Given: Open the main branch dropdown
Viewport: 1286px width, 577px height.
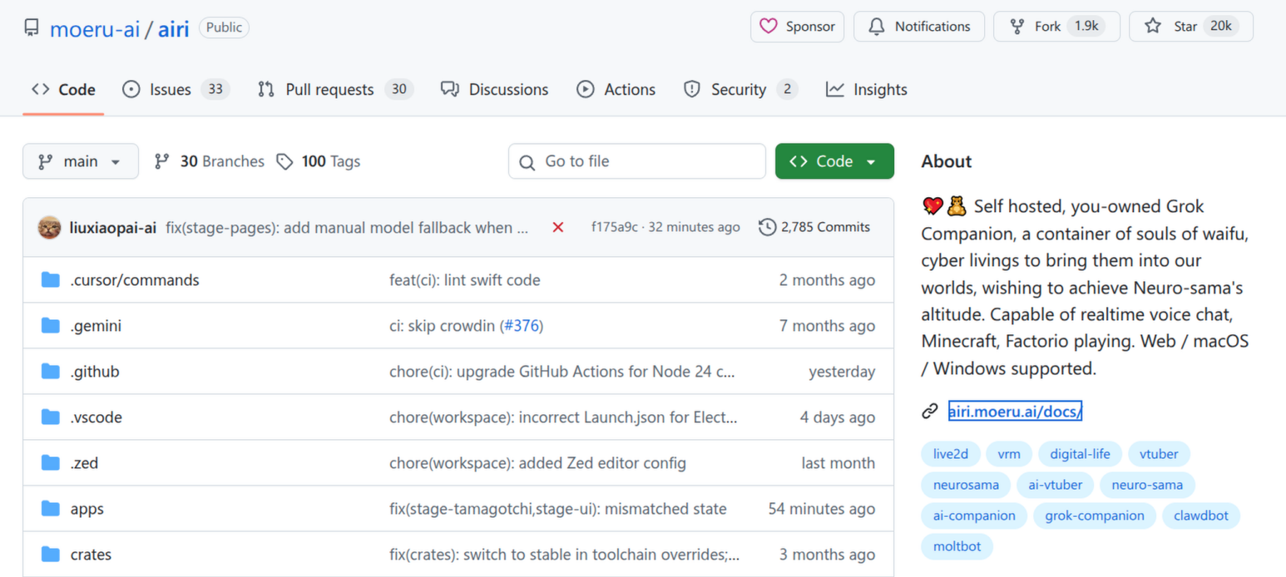Looking at the screenshot, I should (x=80, y=161).
